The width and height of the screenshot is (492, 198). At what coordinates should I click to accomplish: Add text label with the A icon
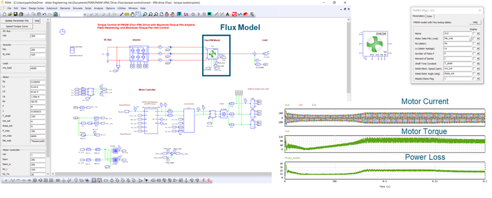(227, 14)
